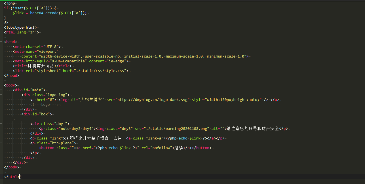Place the cursor on the closing </html> tag
This screenshot has height=184, width=365.
pyautogui.click(x=12, y=177)
